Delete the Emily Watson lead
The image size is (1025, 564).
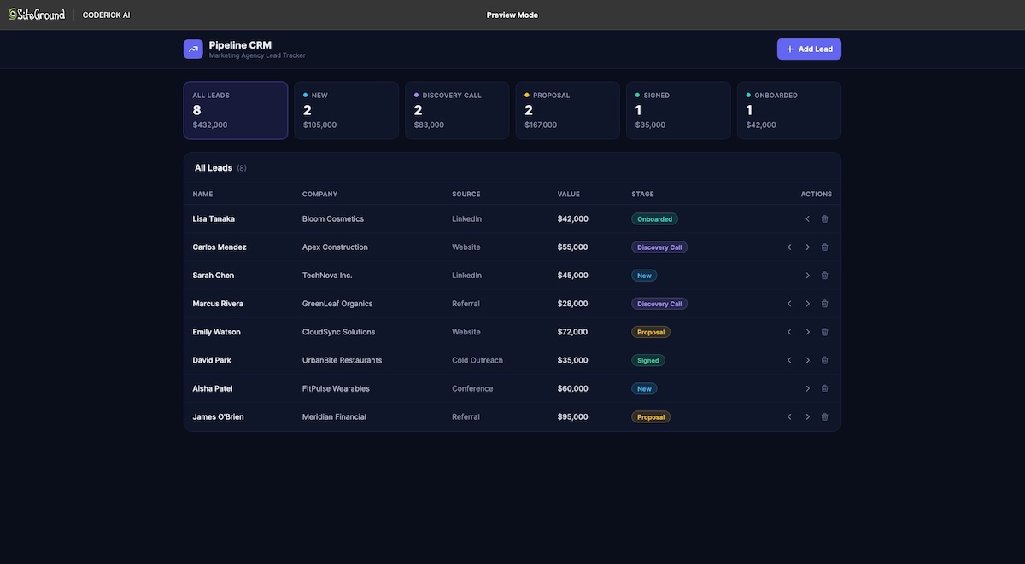tap(824, 332)
